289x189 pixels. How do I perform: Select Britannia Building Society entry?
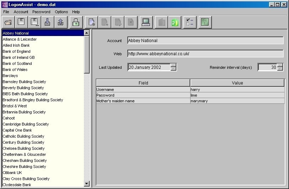coord(43,112)
